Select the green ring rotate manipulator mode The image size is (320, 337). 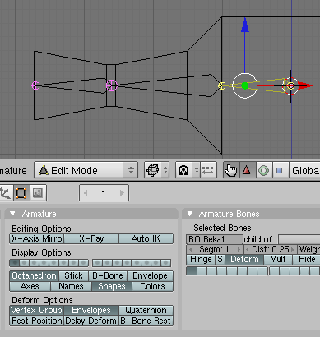263,170
